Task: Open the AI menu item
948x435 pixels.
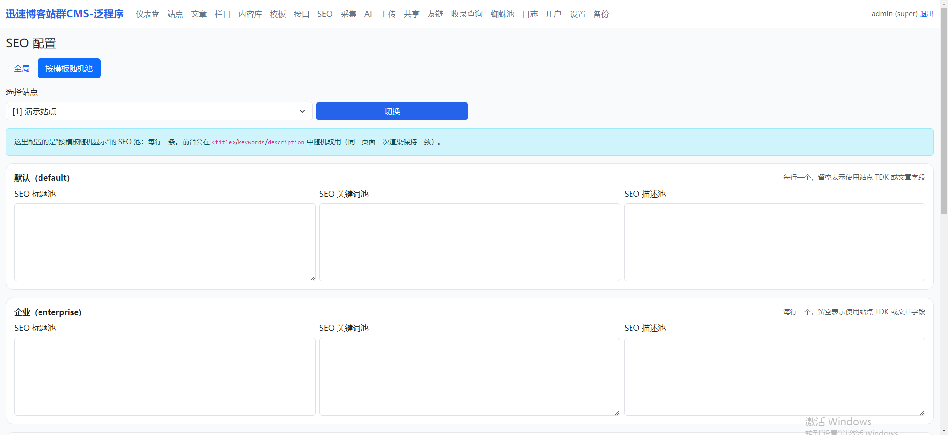Action: 368,14
